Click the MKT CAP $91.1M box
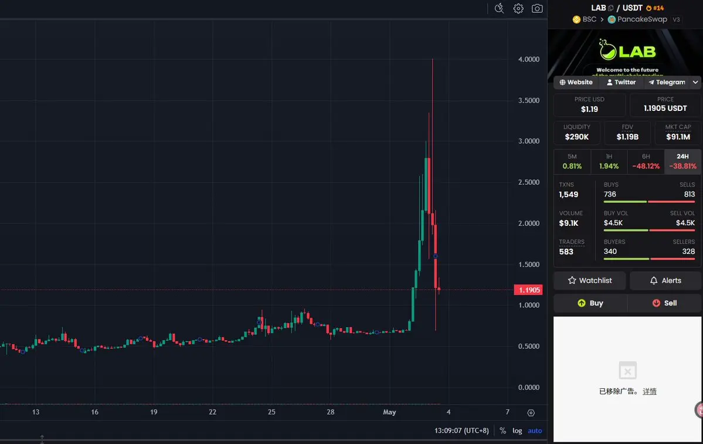 pos(678,133)
